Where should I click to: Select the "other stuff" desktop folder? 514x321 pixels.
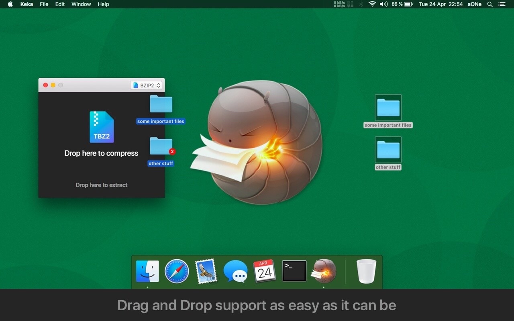388,152
